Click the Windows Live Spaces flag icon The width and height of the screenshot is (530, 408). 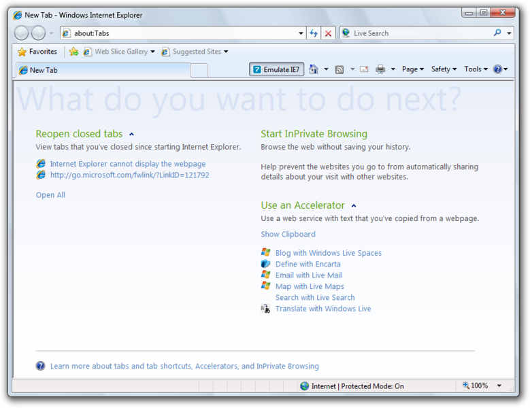(x=265, y=252)
